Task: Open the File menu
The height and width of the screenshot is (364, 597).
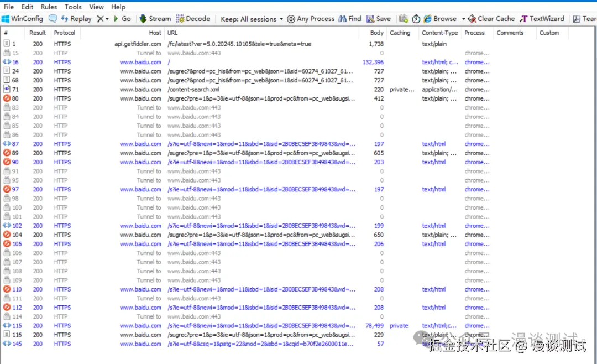Action: pyautogui.click(x=9, y=7)
